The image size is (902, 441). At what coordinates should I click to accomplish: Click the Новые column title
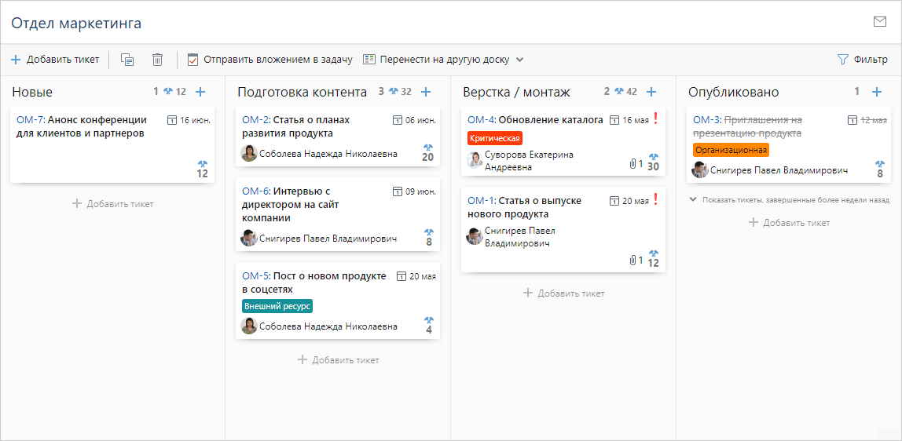tap(32, 92)
